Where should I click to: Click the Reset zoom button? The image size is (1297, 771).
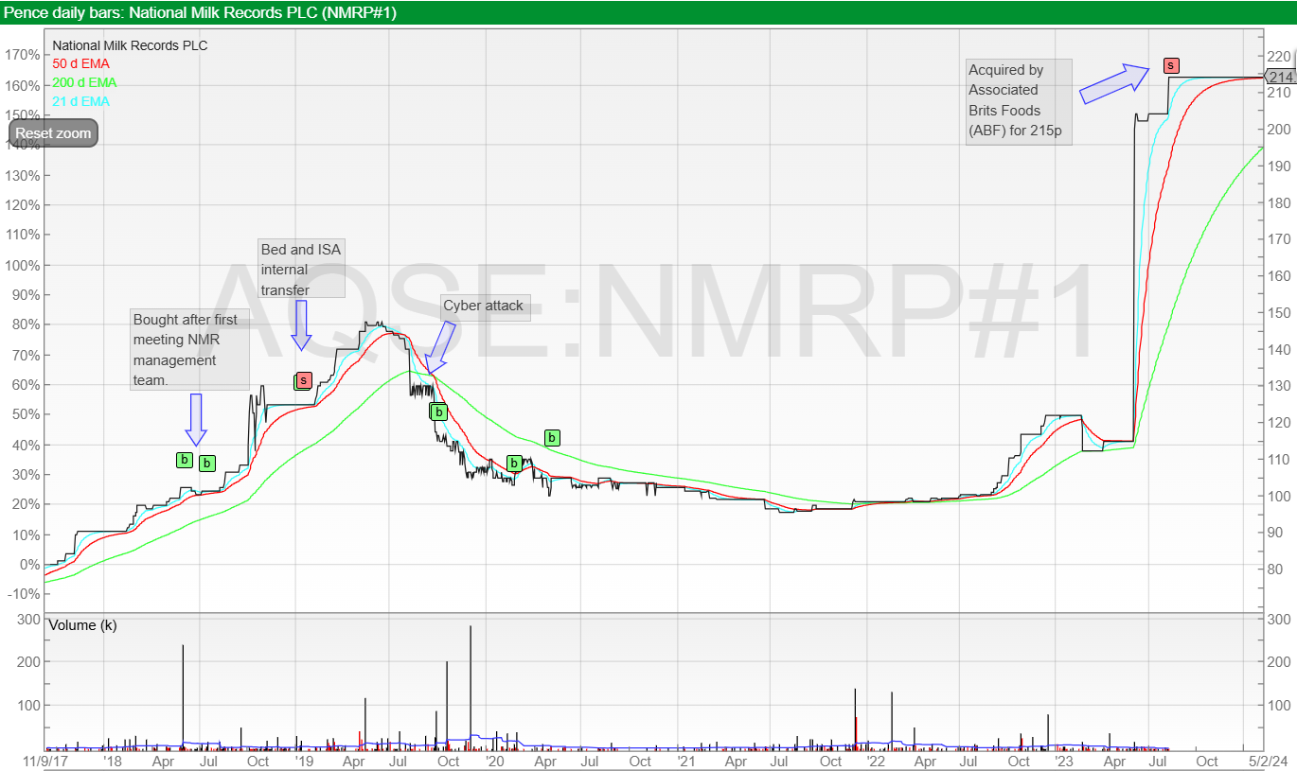tap(53, 133)
